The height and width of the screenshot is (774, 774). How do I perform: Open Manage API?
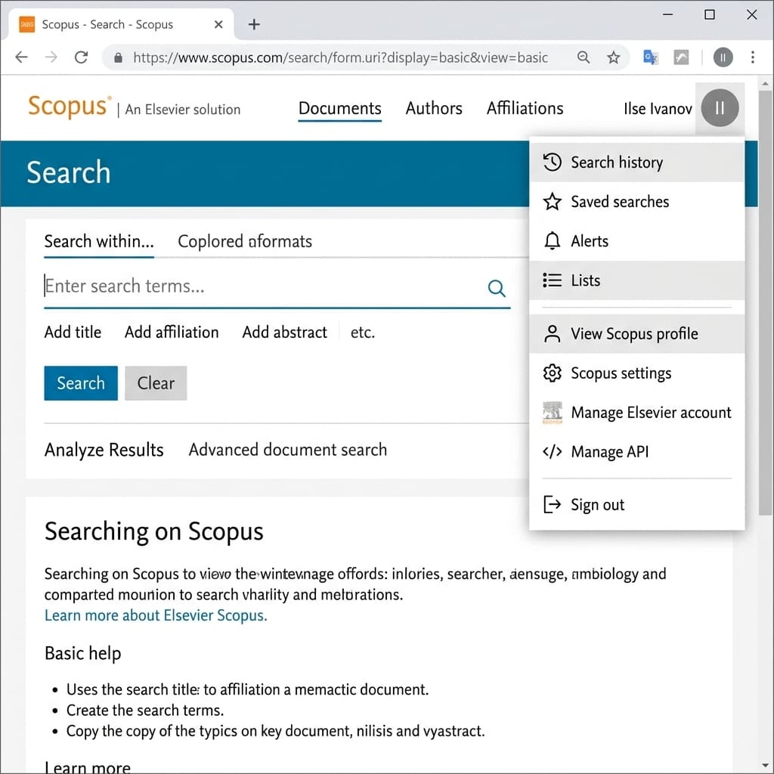click(x=636, y=452)
